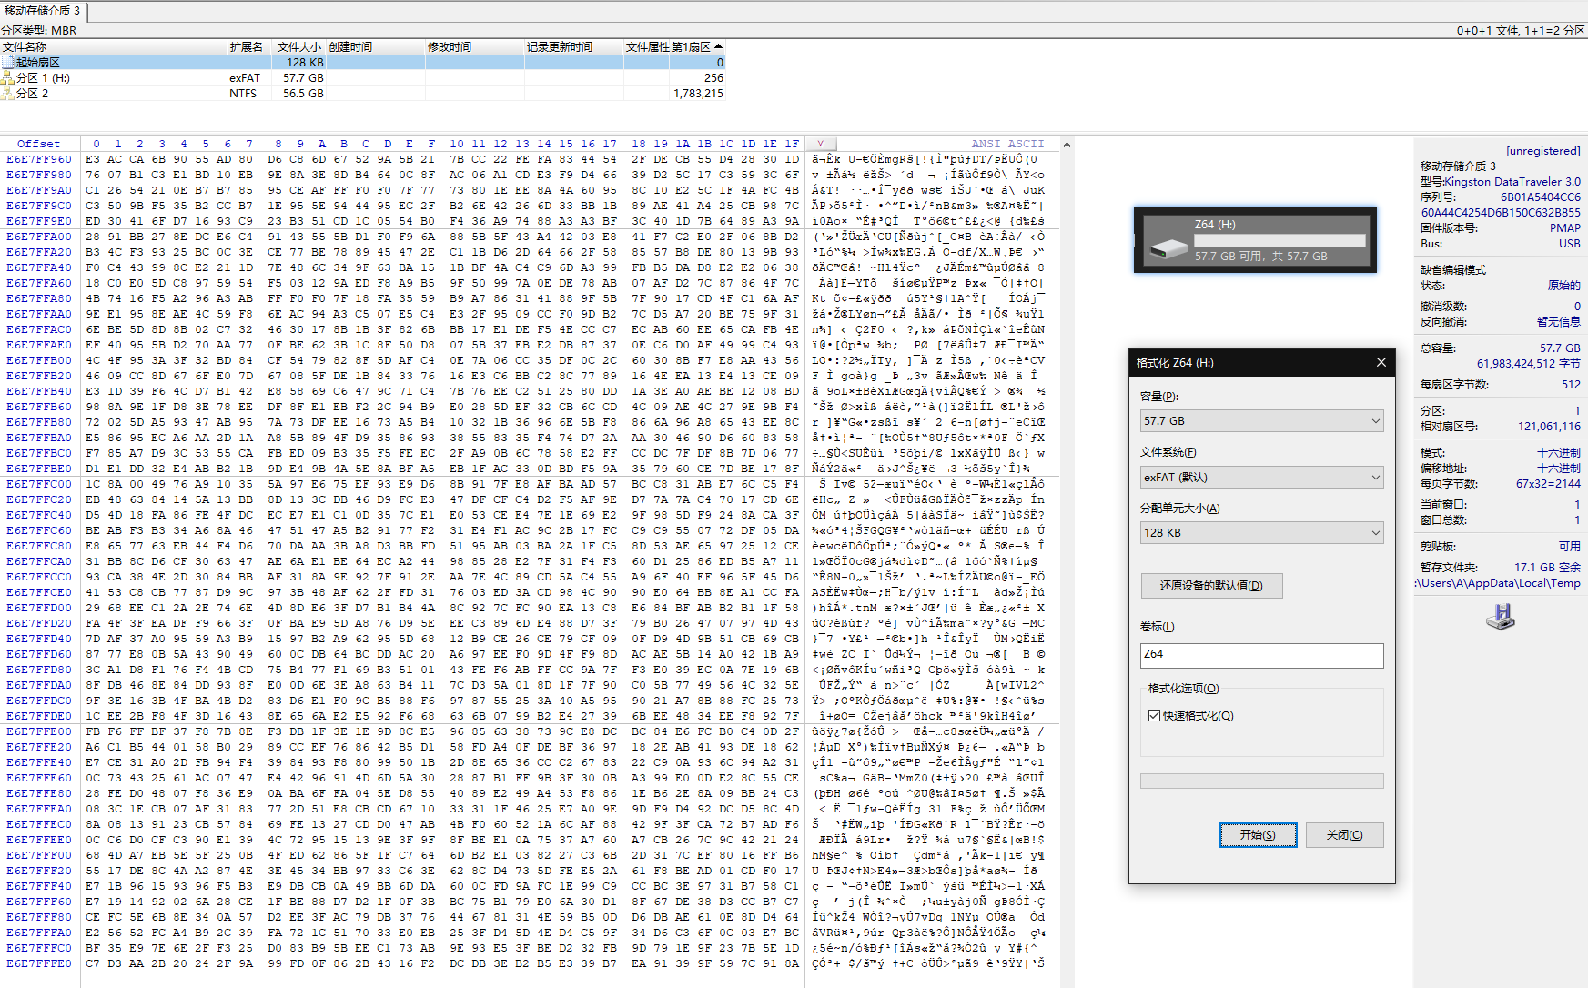This screenshot has width=1588, height=988.
Task: Click the floppy disk drive icon in info panel
Action: (x=1500, y=617)
